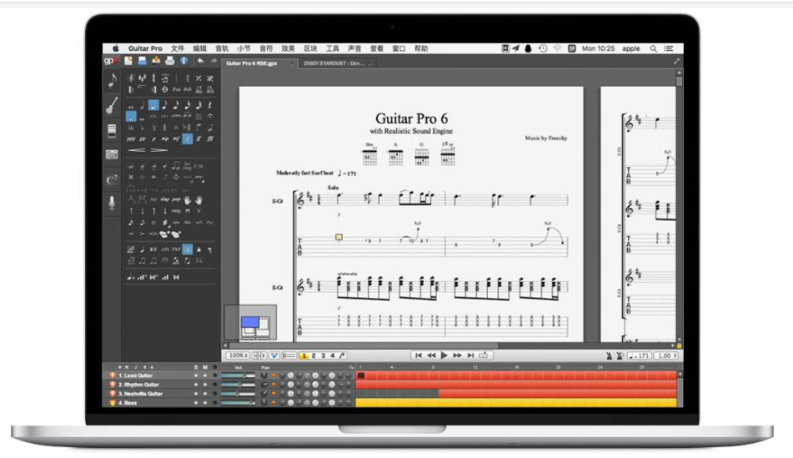The height and width of the screenshot is (458, 793).
Task: Open the 工具 menu
Action: pos(332,48)
